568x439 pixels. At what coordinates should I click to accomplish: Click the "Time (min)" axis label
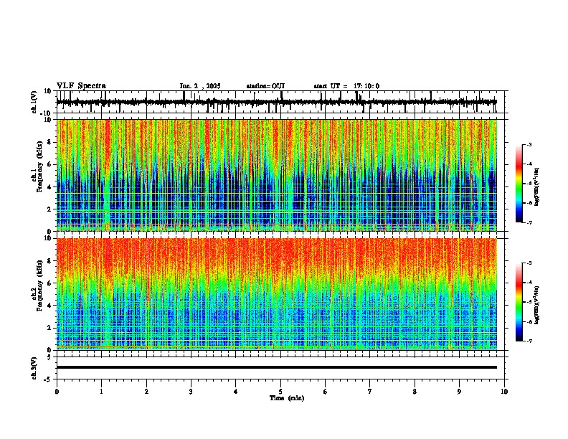pyautogui.click(x=287, y=398)
